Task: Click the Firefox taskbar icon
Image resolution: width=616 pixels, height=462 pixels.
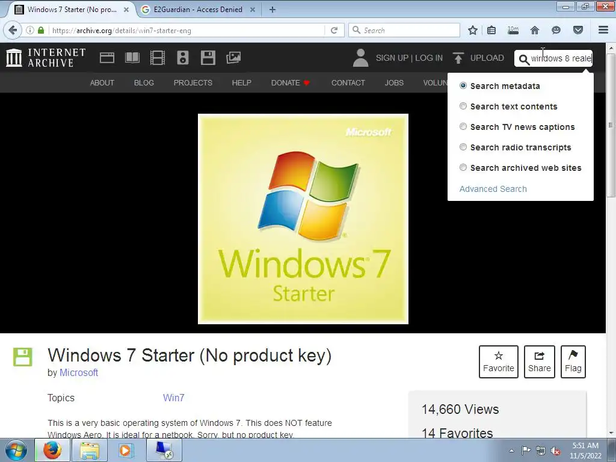Action: point(52,450)
